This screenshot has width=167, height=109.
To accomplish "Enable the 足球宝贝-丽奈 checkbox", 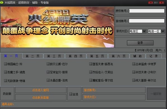I will coord(48,72).
